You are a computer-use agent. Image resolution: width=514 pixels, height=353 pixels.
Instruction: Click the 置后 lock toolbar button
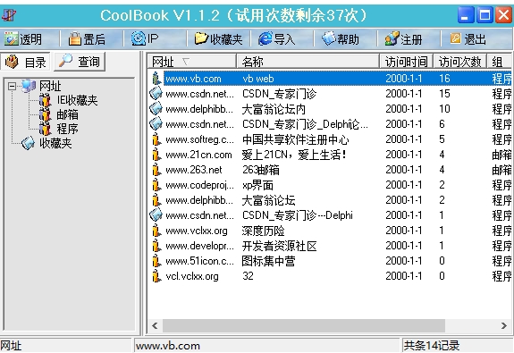click(87, 39)
